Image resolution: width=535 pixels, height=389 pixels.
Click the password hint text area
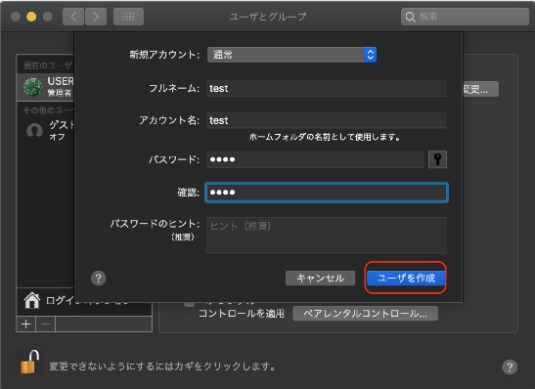coord(327,235)
